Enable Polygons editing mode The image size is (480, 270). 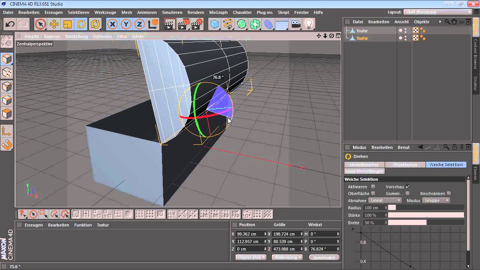pyautogui.click(x=7, y=113)
